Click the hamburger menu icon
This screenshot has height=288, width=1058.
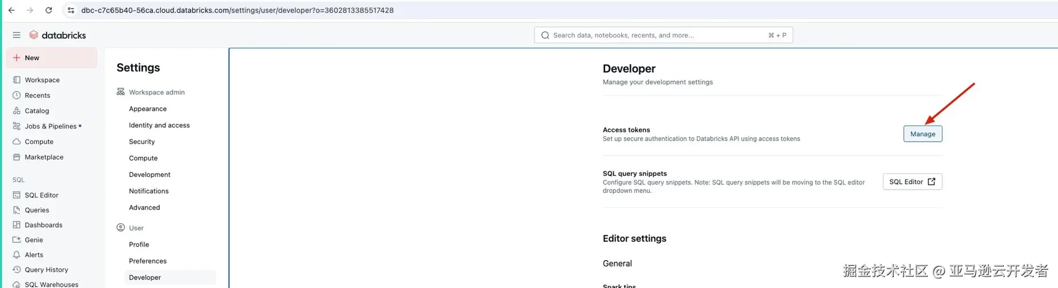coord(17,35)
